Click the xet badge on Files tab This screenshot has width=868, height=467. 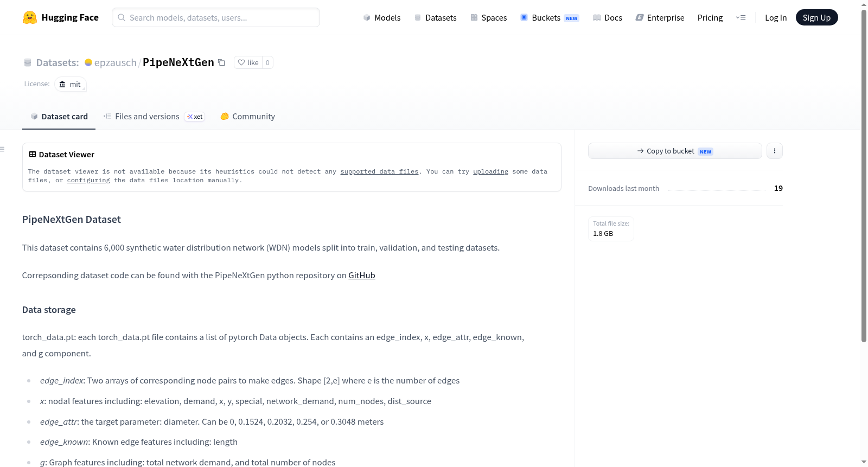click(x=195, y=117)
